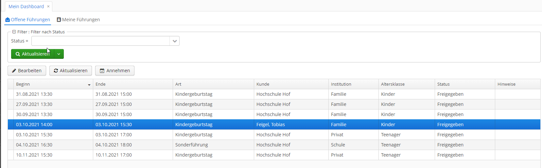
Task: Click the Status input field
Action: click(x=101, y=41)
